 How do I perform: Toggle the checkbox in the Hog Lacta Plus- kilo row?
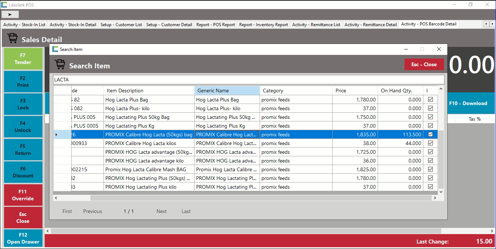[430, 108]
